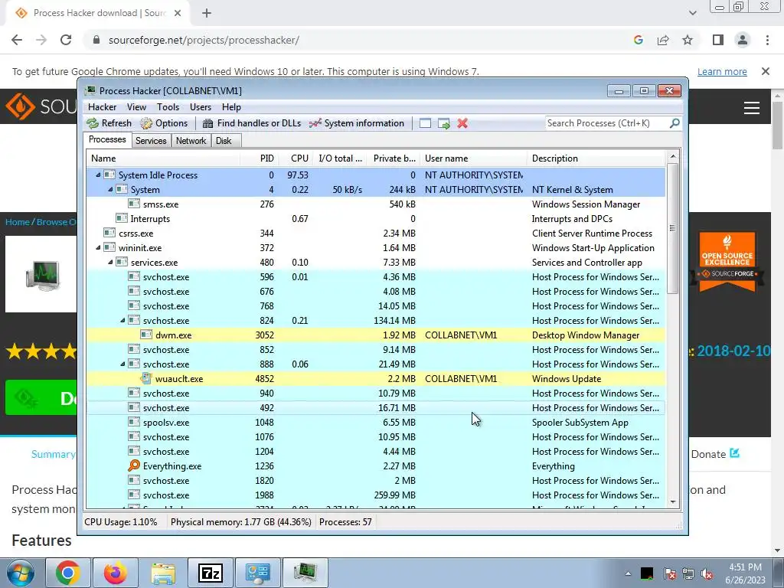Click scroll down arrow in process list
Screen dimensions: 784x588
tap(672, 502)
